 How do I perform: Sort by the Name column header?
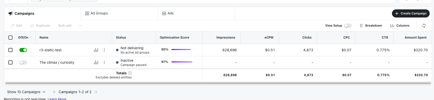[44, 38]
